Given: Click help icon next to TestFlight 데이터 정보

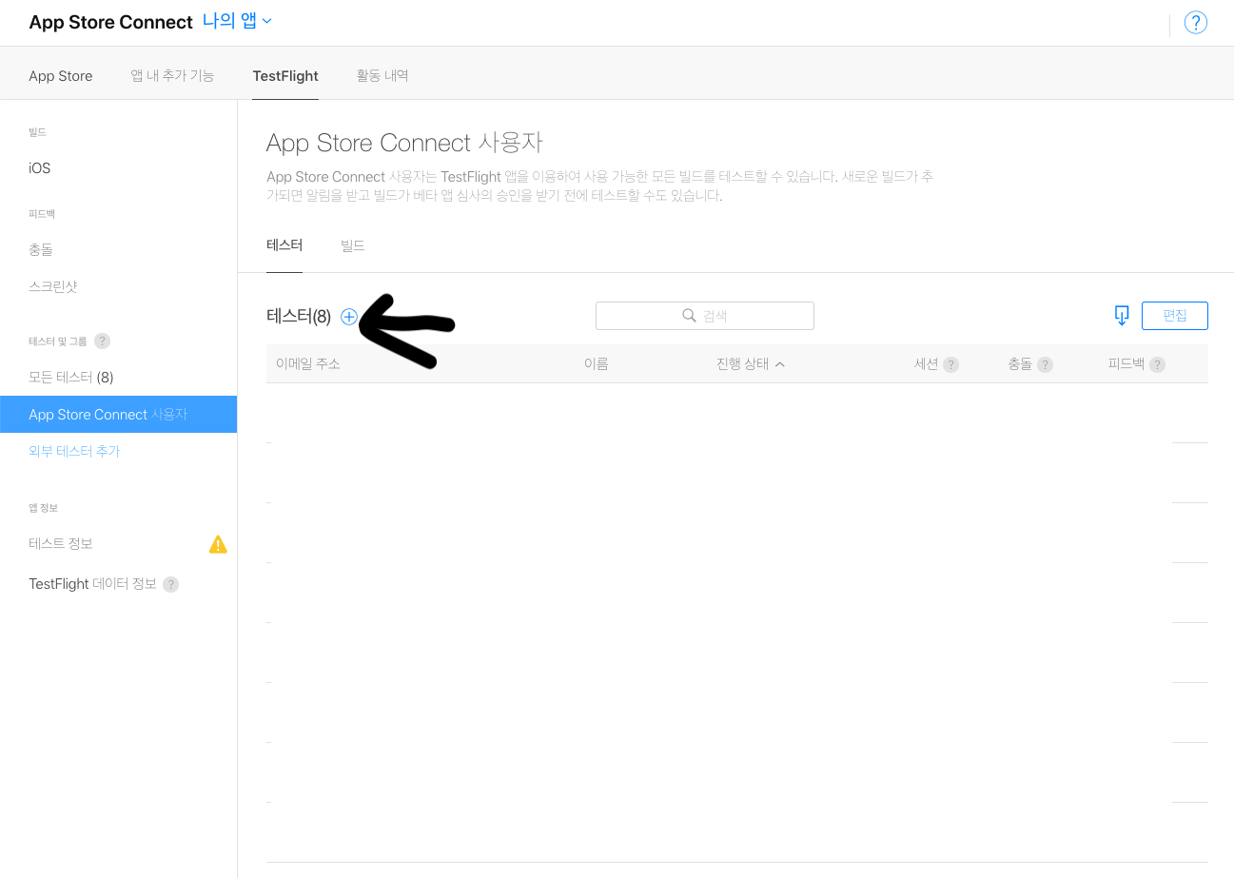Looking at the screenshot, I should 170,584.
